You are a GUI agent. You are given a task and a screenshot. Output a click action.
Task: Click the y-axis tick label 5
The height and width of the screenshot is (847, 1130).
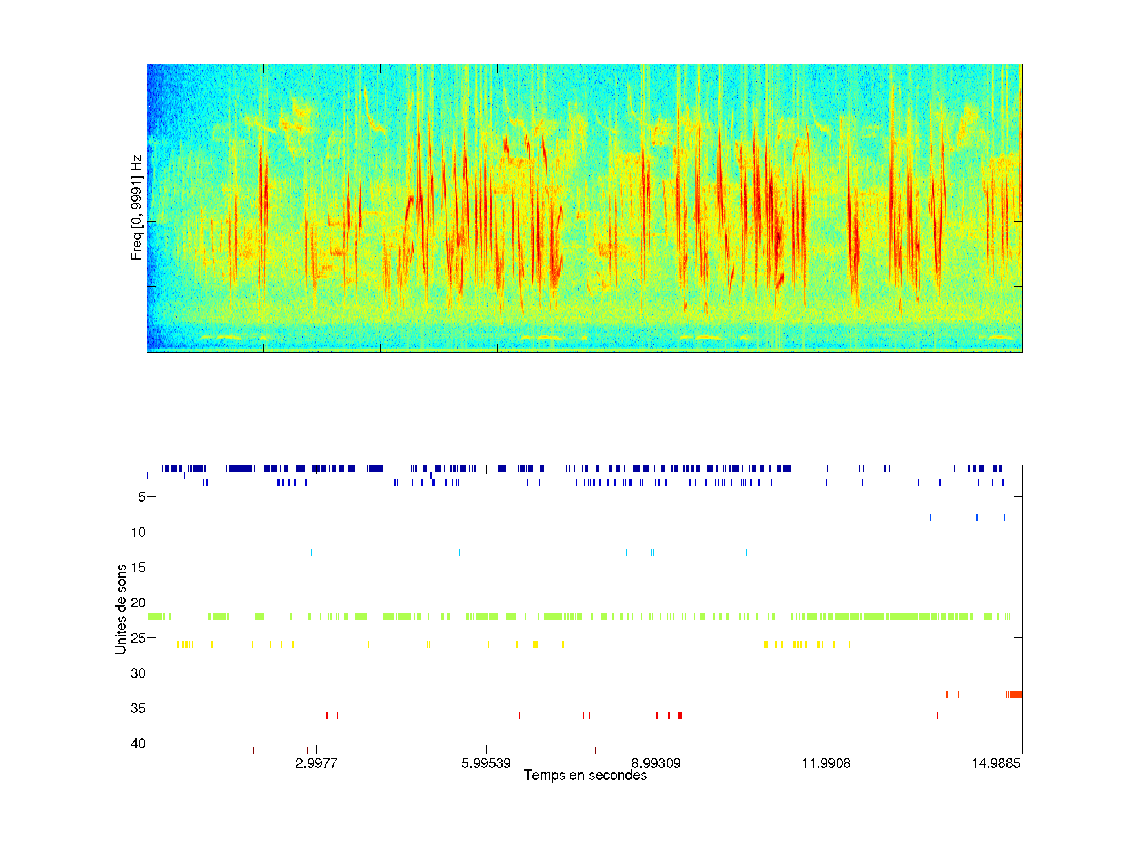click(142, 497)
